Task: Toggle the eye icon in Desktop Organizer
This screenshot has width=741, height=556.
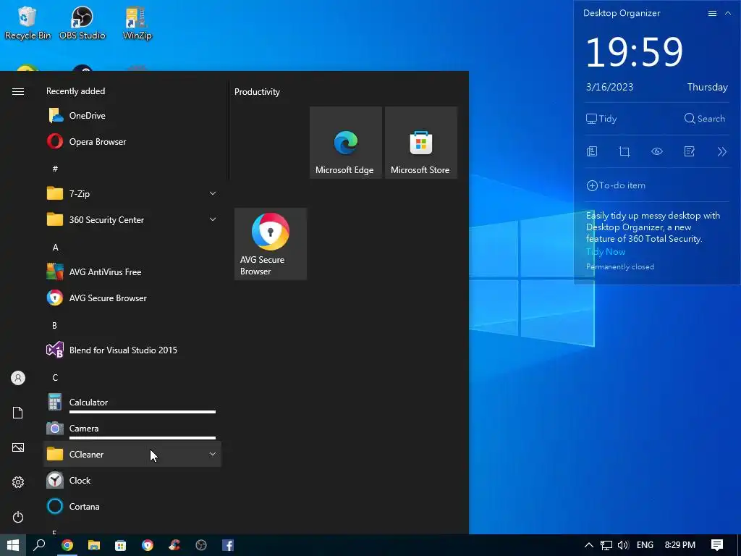Action: point(657,151)
